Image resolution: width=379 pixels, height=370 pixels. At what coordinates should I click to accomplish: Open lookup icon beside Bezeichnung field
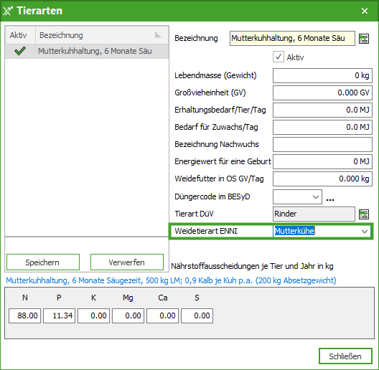pos(364,39)
